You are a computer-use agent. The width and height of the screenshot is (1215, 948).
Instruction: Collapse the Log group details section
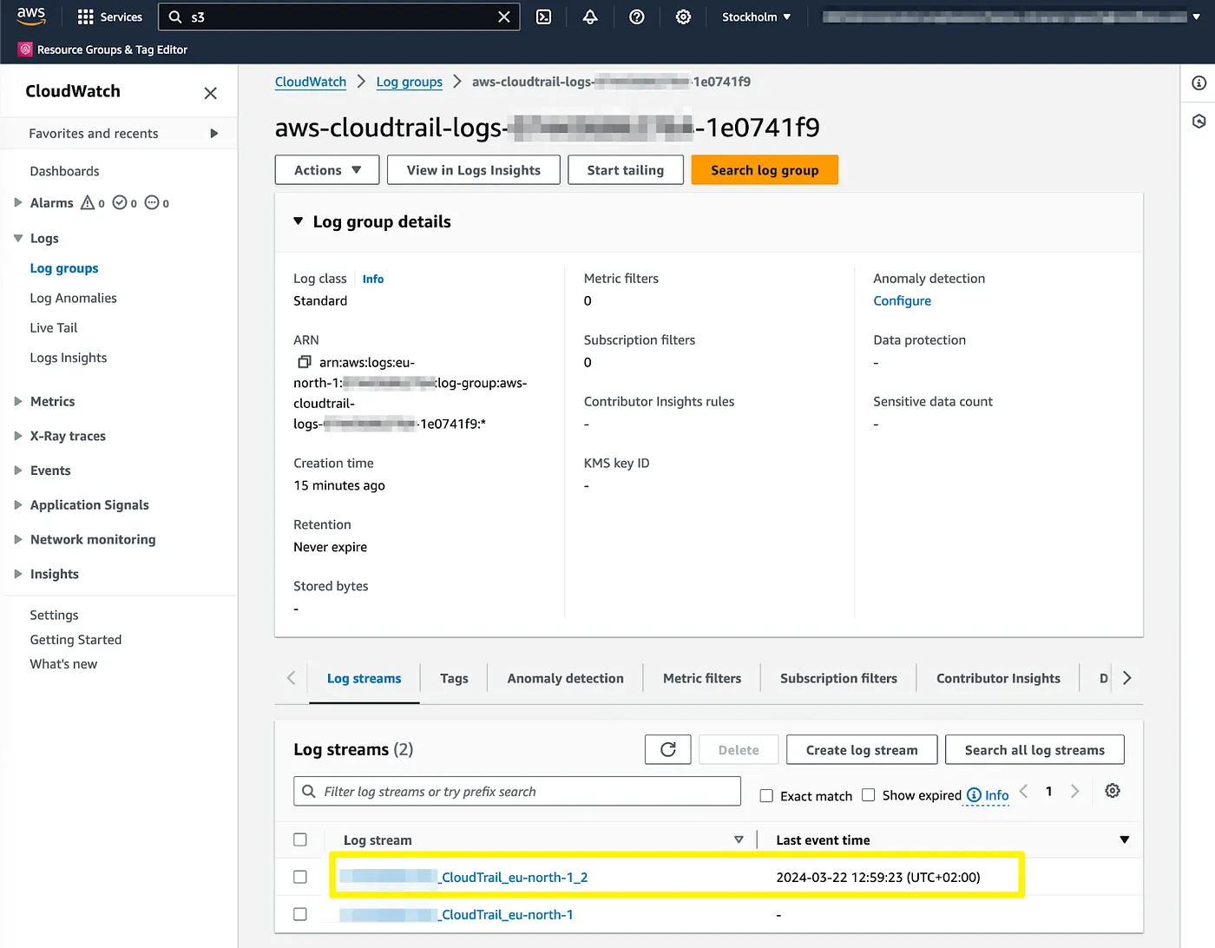(x=298, y=221)
